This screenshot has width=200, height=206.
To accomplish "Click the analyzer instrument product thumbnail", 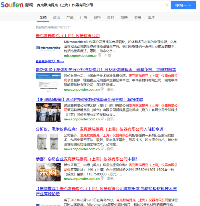I will pos(48,142).
